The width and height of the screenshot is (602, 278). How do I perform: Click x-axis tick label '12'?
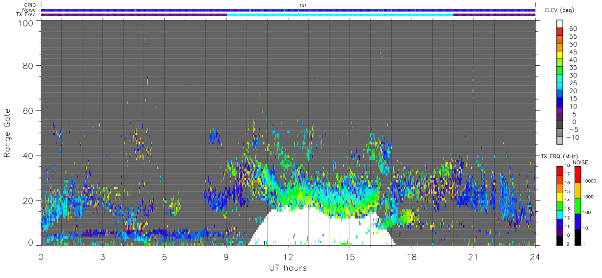pyautogui.click(x=288, y=256)
